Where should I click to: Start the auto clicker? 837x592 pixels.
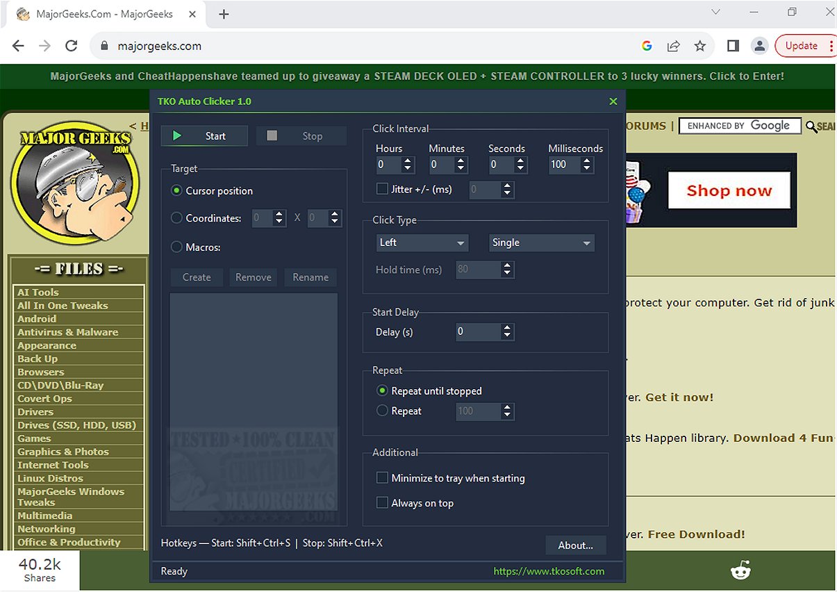click(x=204, y=136)
